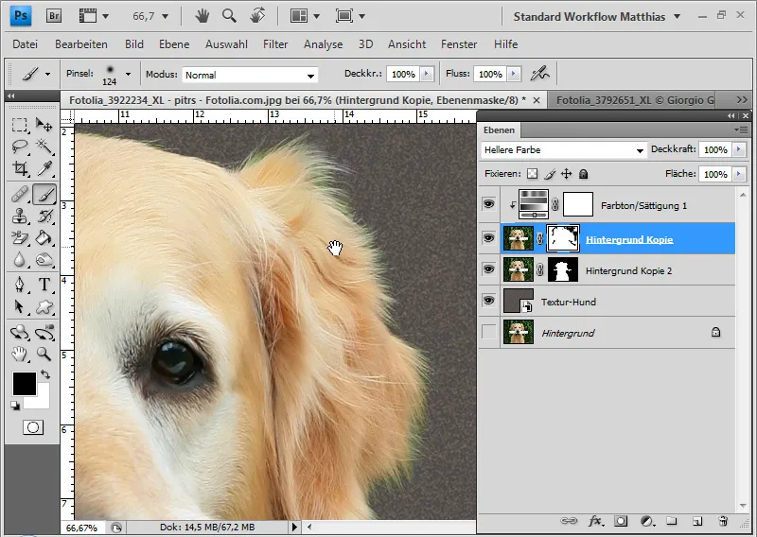Switch to Fotolia_3792651_XL document tab
Image resolution: width=757 pixels, height=537 pixels.
point(634,100)
